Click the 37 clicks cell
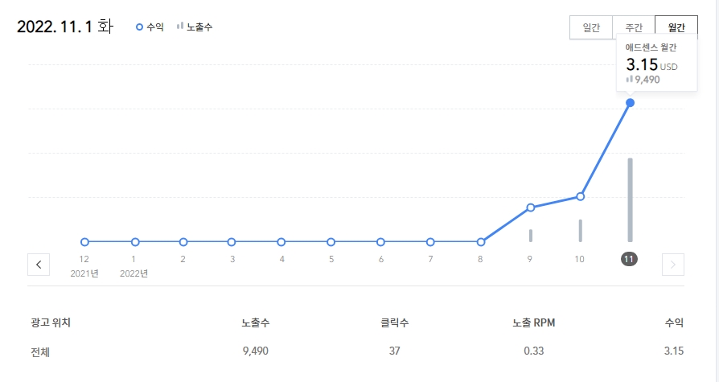Image resolution: width=719 pixels, height=382 pixels. coord(394,351)
